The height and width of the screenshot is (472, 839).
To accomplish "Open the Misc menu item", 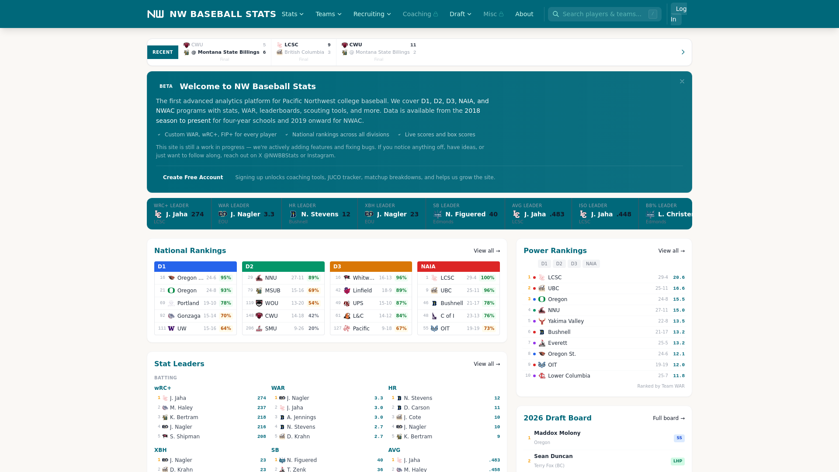I will pyautogui.click(x=493, y=14).
